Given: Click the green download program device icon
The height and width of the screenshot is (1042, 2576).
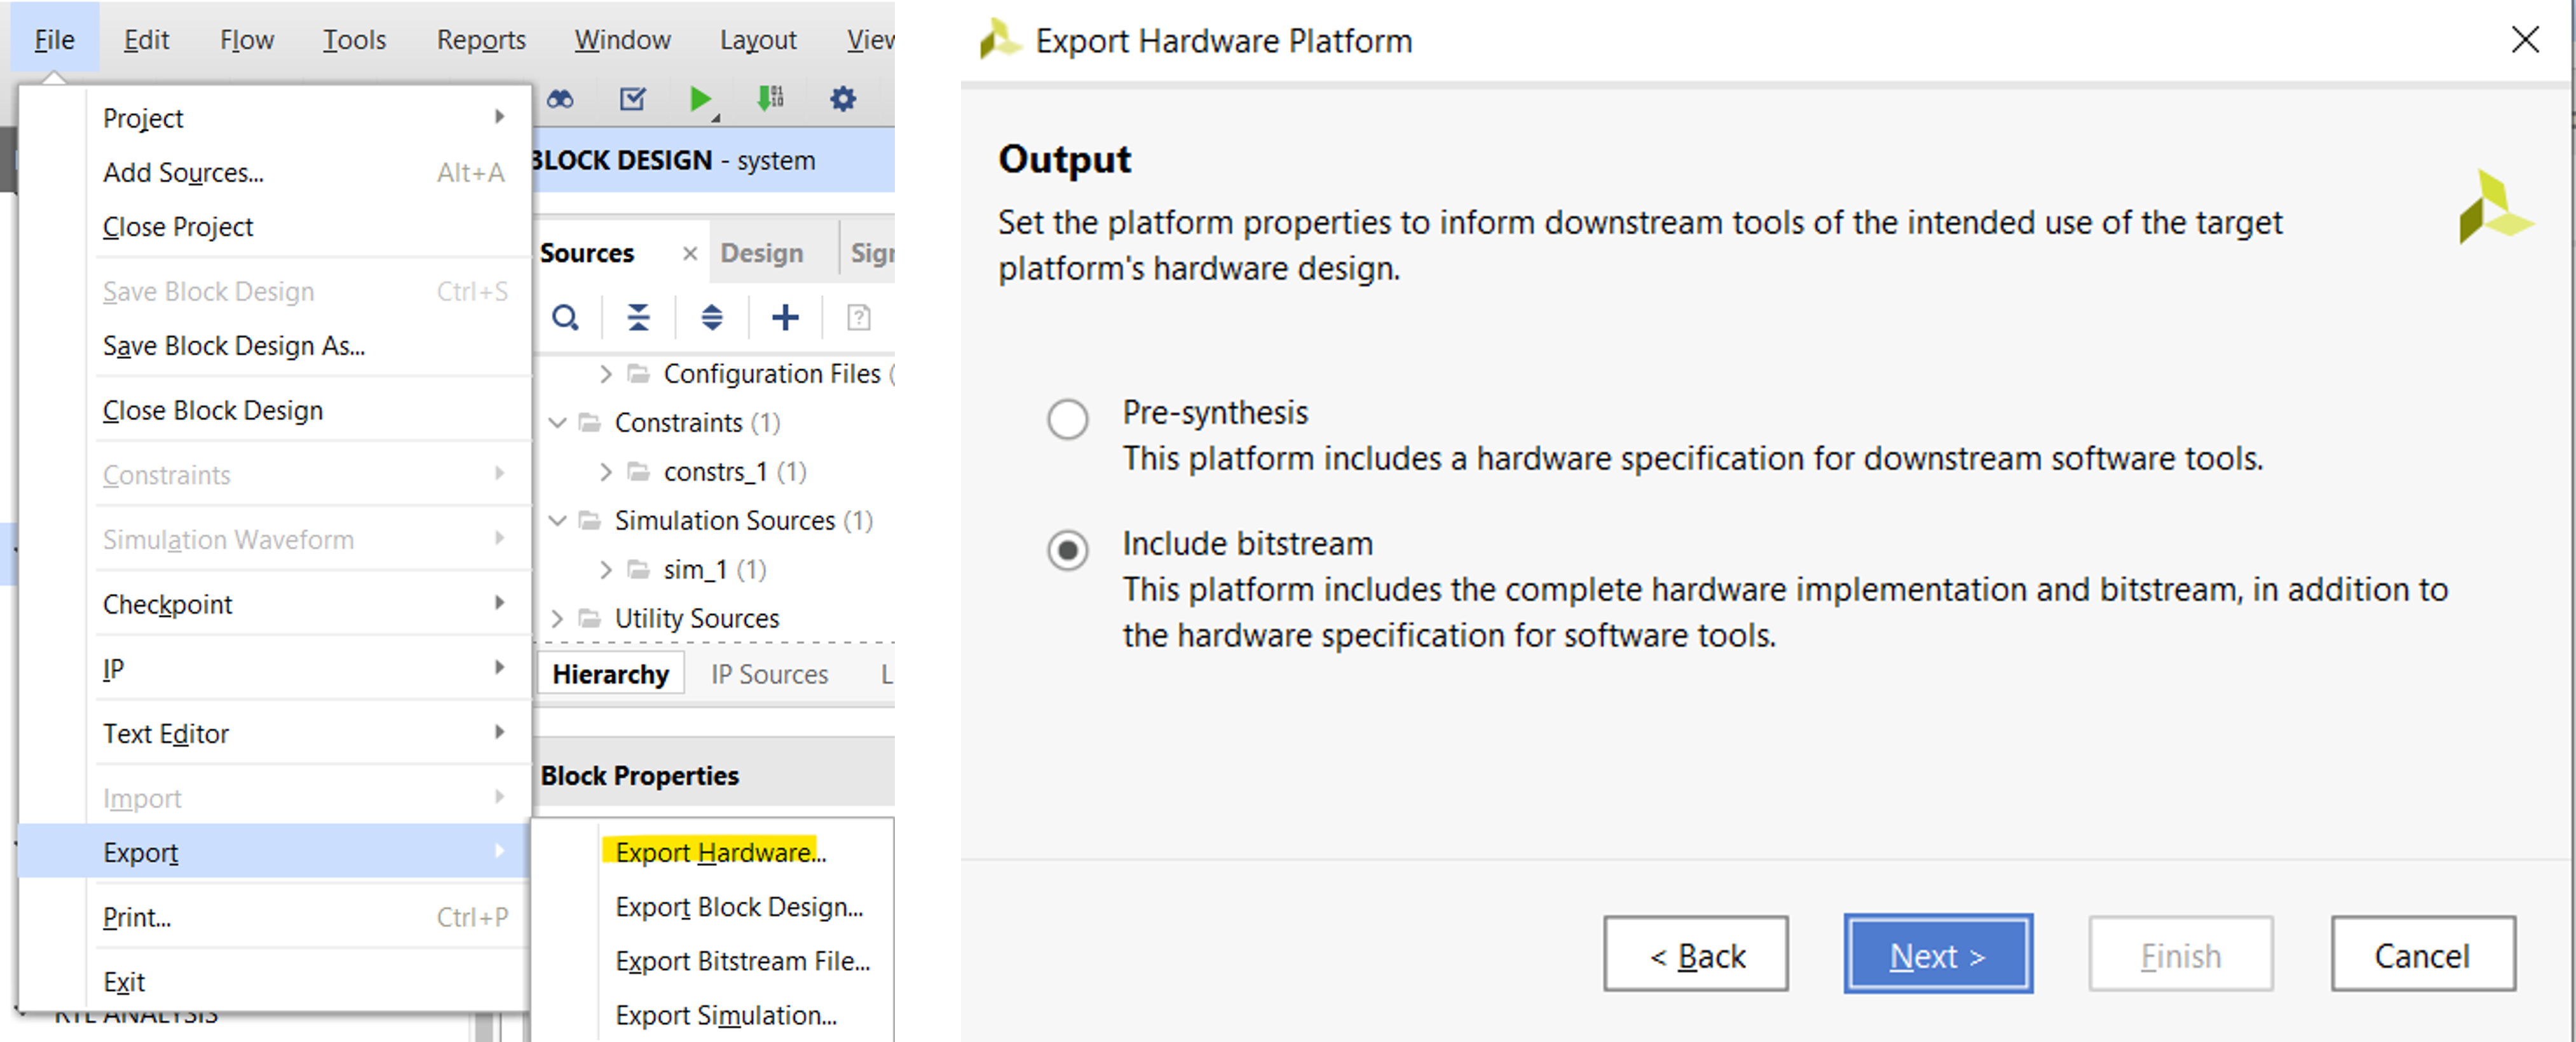Looking at the screenshot, I should pos(770,99).
